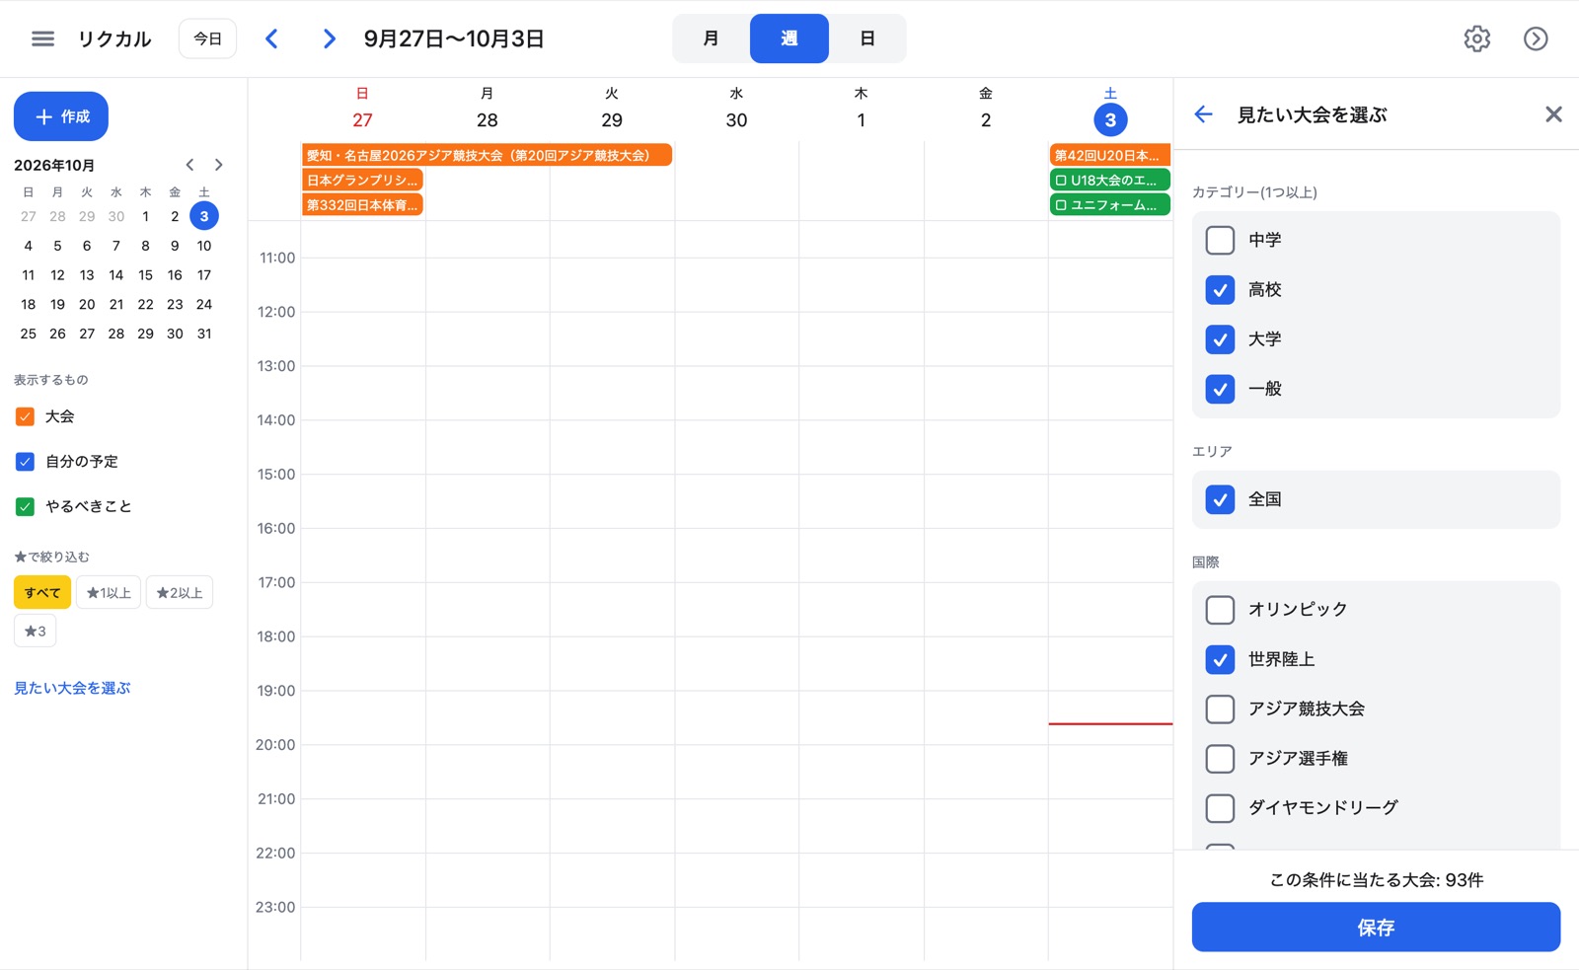The height and width of the screenshot is (970, 1579).
Task: Open 愛知・名古屋2026アジア競技大会 event
Action: pyautogui.click(x=487, y=155)
